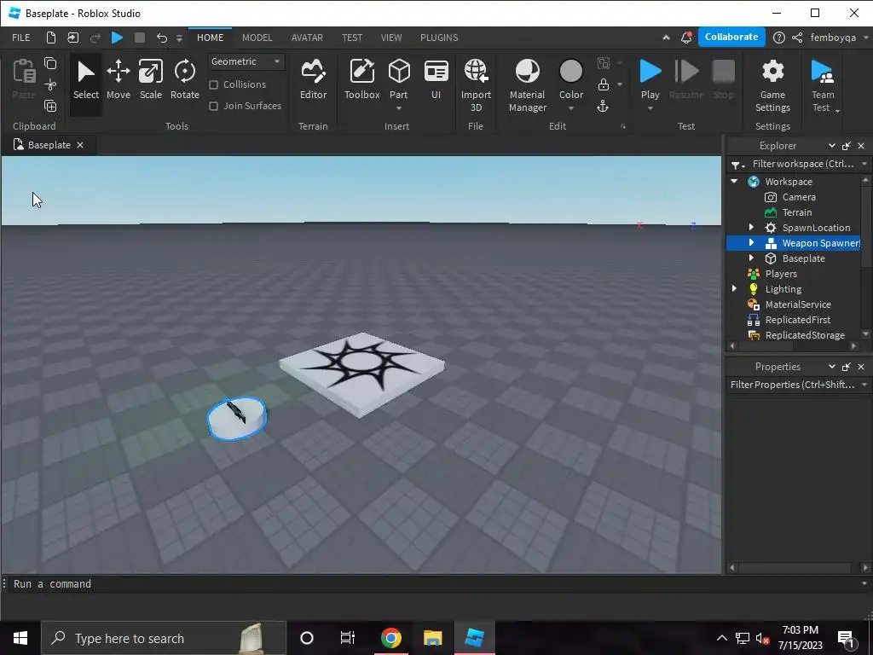Toggle the Anchor tool
The width and height of the screenshot is (873, 655).
(x=603, y=106)
